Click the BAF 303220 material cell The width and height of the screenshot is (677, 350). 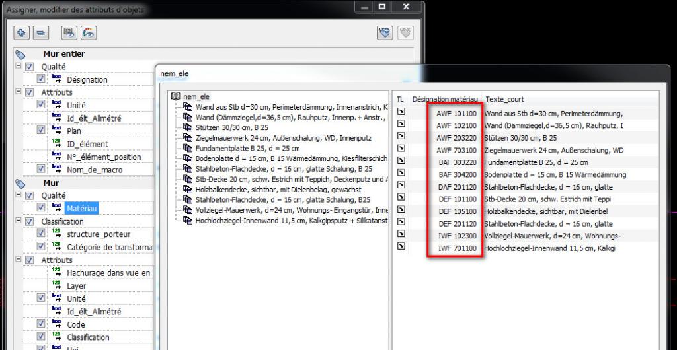click(x=456, y=162)
